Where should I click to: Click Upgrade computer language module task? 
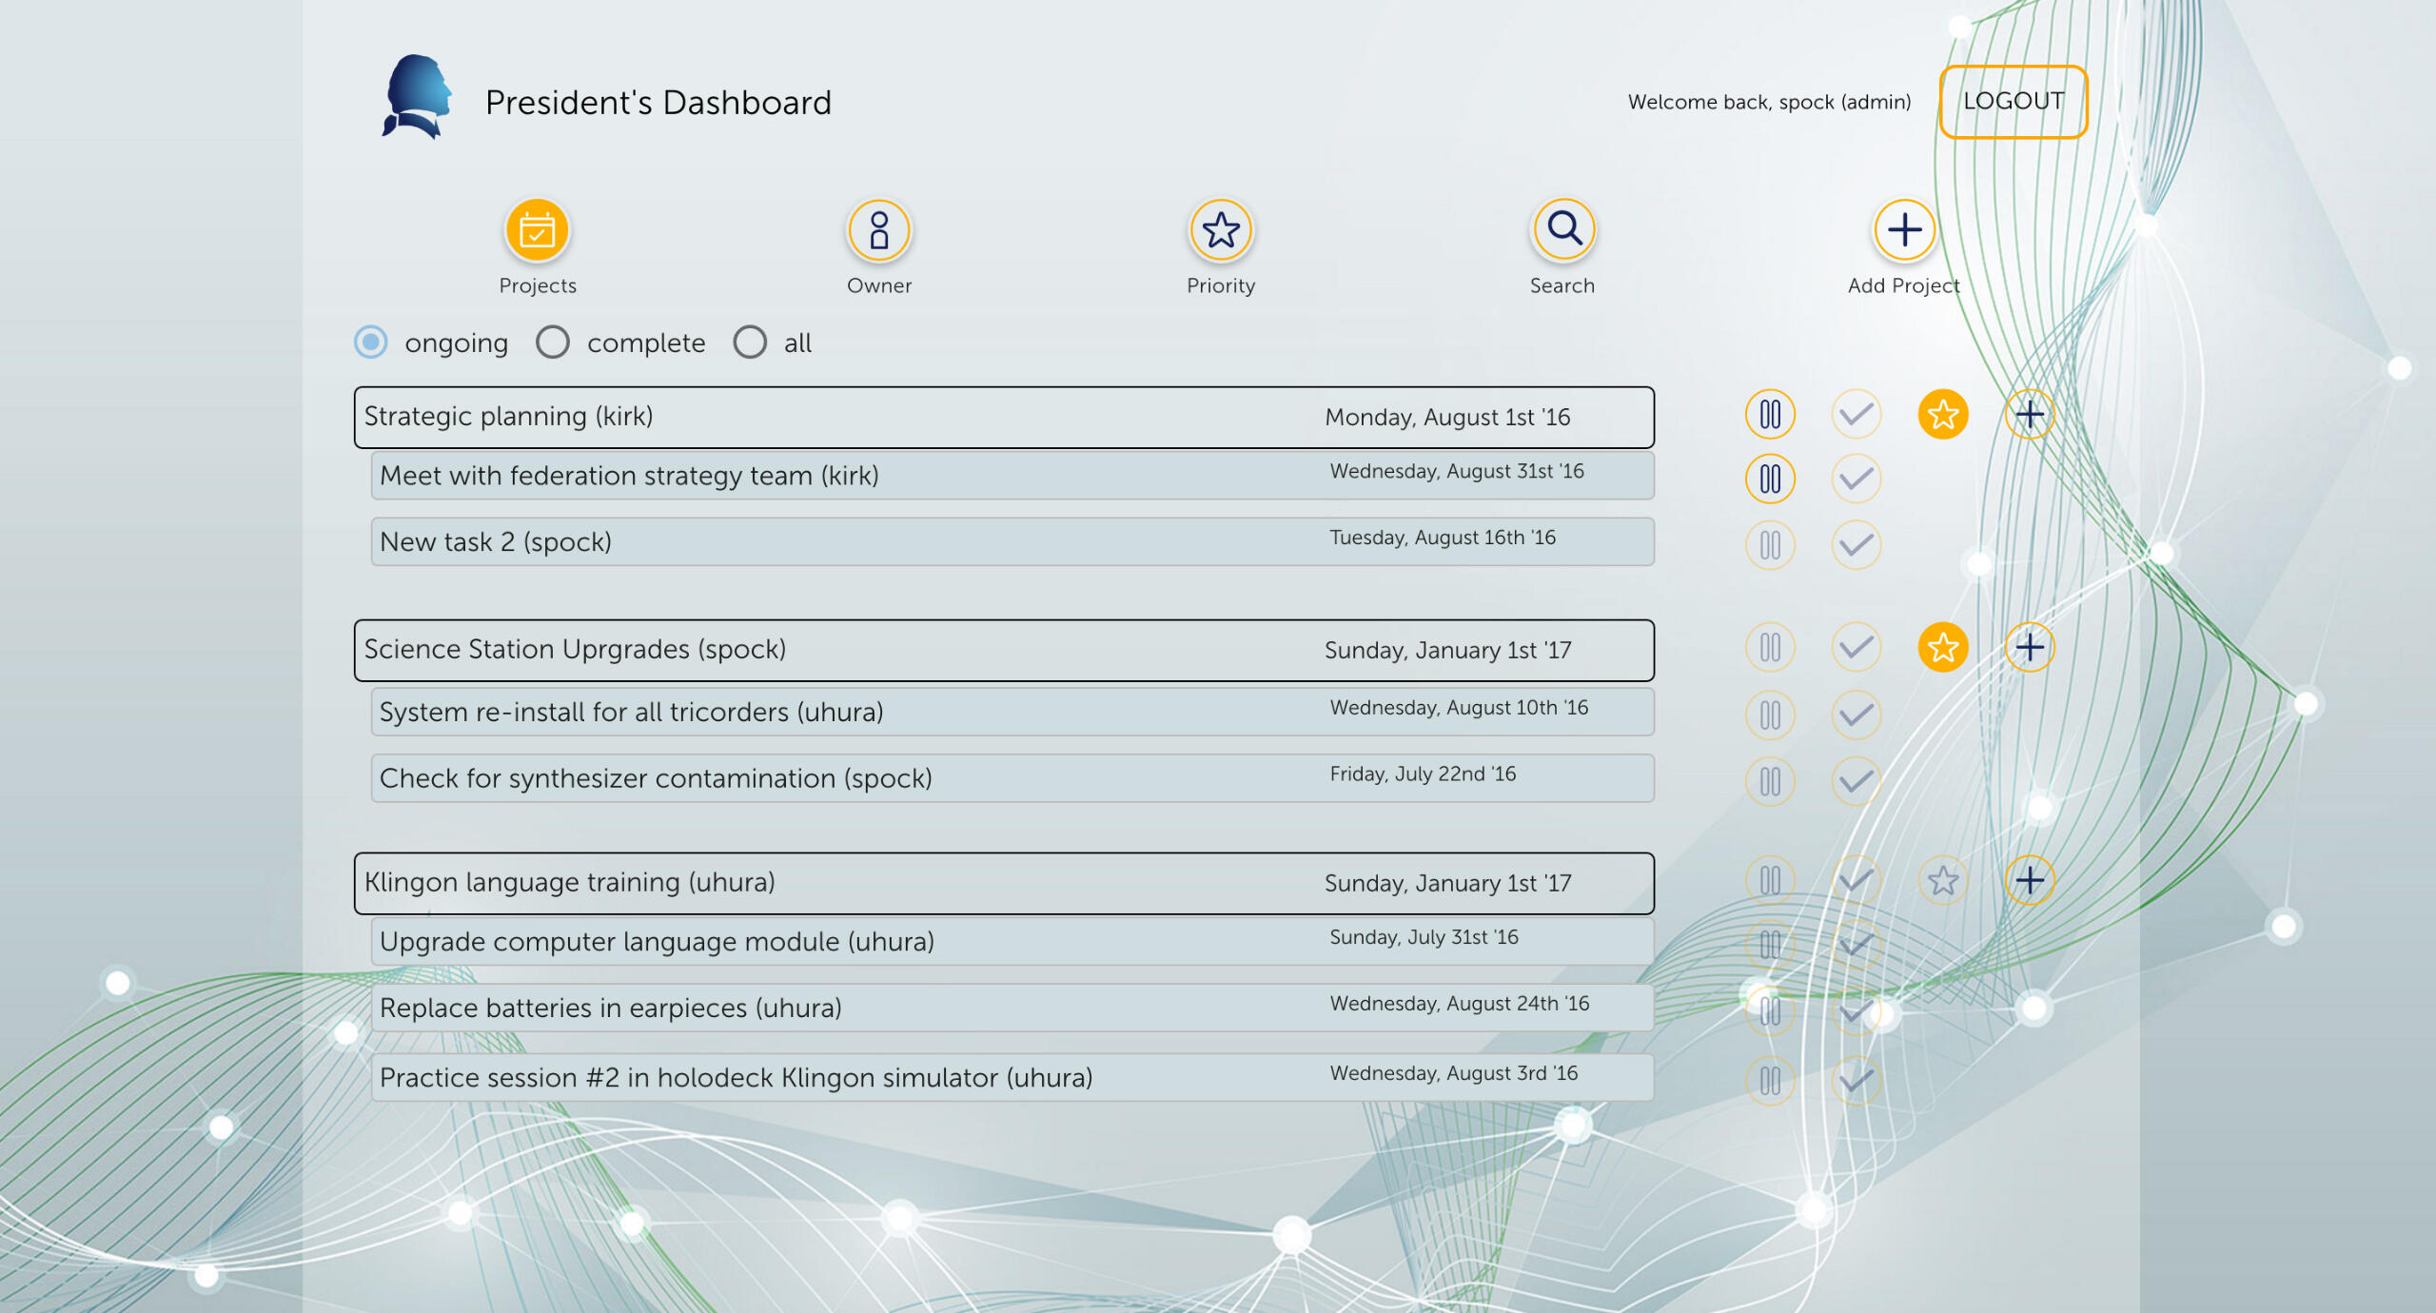1012,942
